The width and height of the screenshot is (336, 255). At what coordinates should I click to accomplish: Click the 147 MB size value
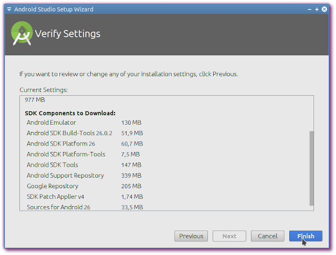tap(131, 165)
